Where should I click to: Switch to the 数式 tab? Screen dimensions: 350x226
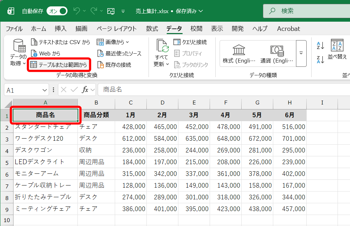[x=152, y=28]
